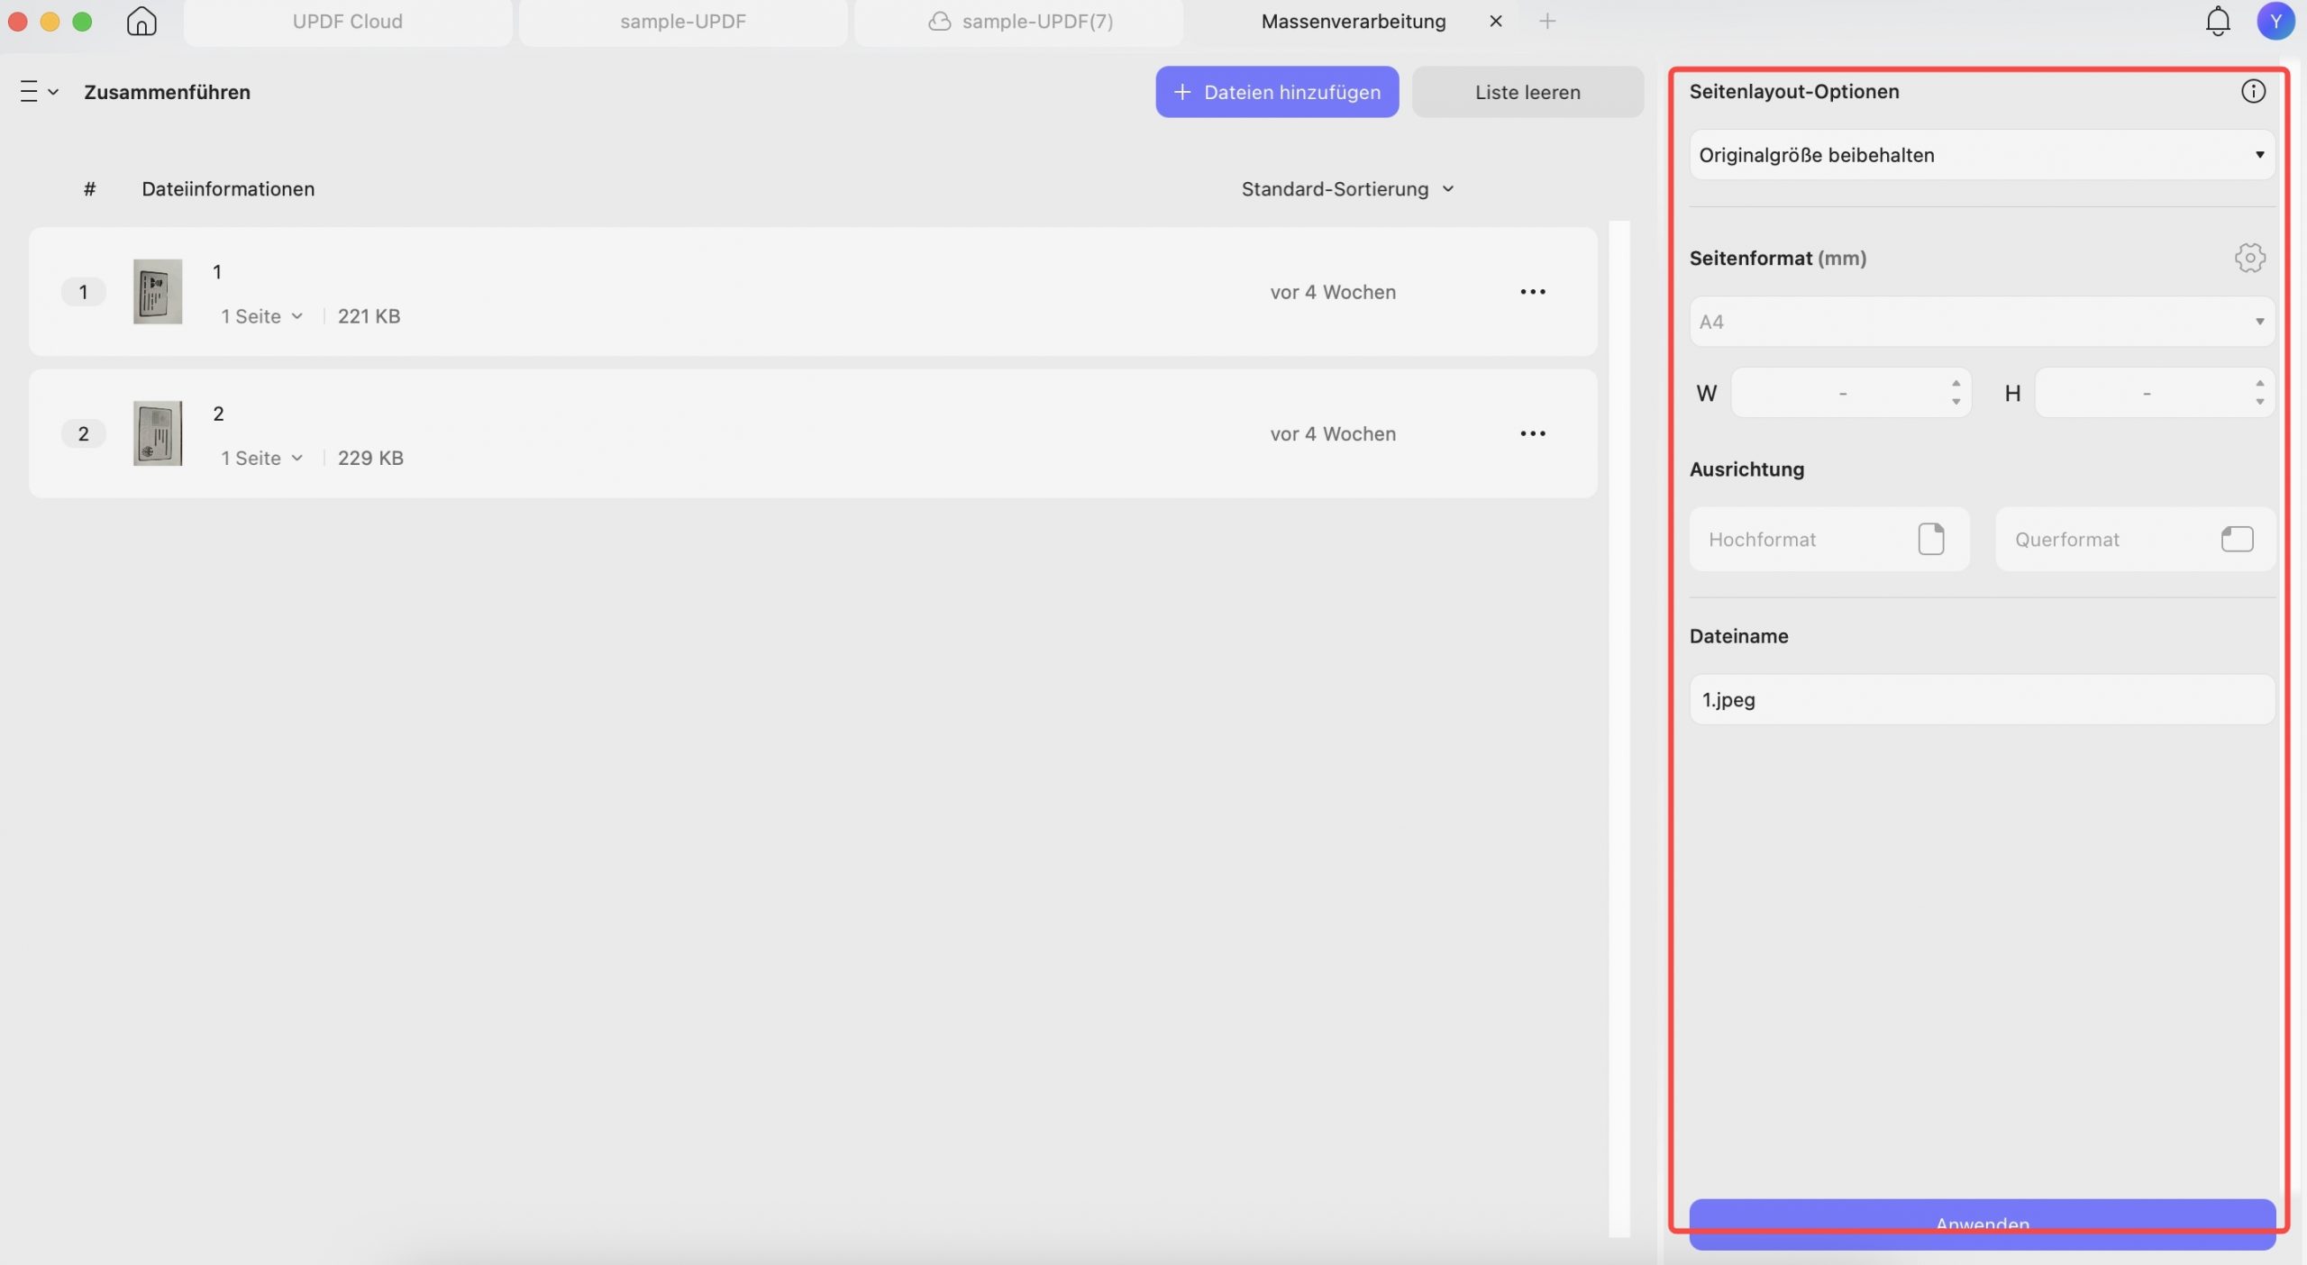Image resolution: width=2307 pixels, height=1265 pixels.
Task: Switch to sample-UPDF tab
Action: tap(682, 22)
